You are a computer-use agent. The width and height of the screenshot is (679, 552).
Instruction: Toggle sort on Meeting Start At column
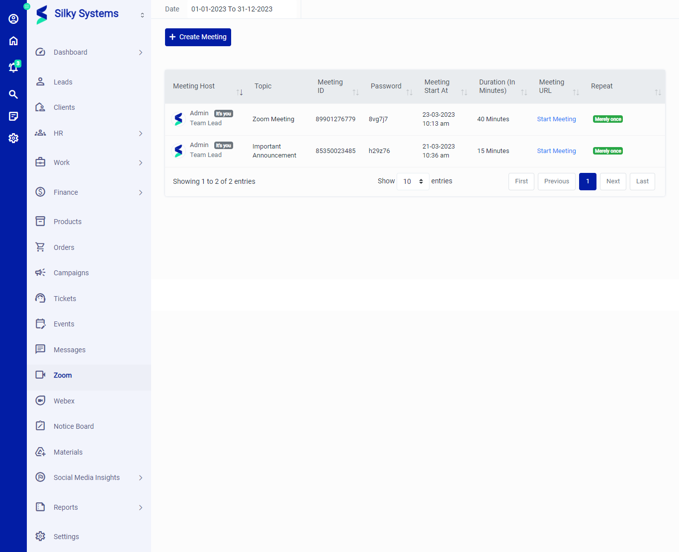tap(464, 92)
